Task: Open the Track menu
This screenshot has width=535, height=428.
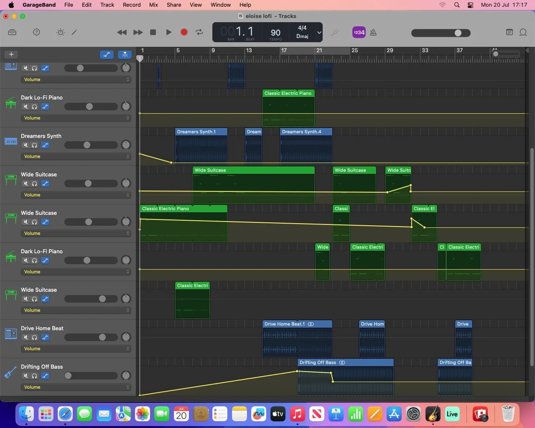Action: [x=107, y=5]
